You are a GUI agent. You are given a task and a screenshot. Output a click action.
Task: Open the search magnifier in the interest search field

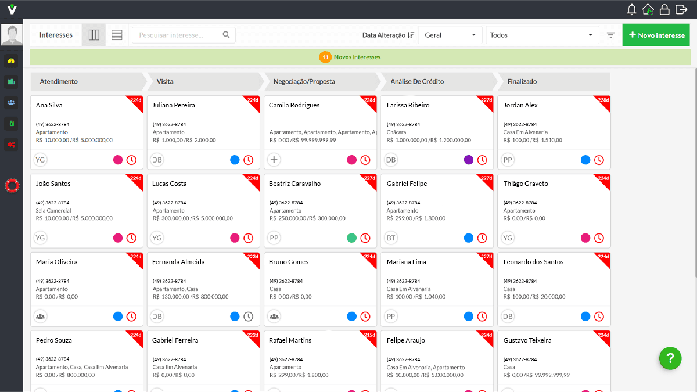point(226,34)
